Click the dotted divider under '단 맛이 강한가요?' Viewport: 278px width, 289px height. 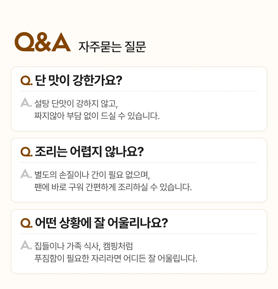point(139,91)
